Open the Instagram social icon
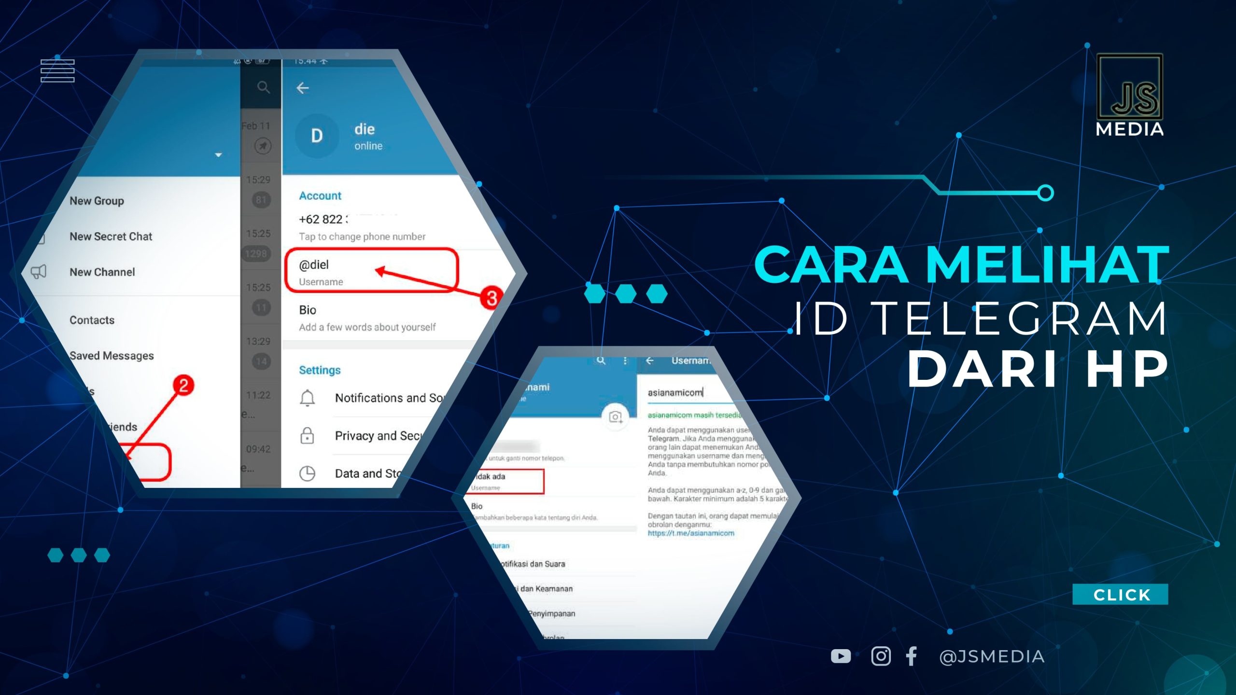The width and height of the screenshot is (1236, 695). (881, 656)
